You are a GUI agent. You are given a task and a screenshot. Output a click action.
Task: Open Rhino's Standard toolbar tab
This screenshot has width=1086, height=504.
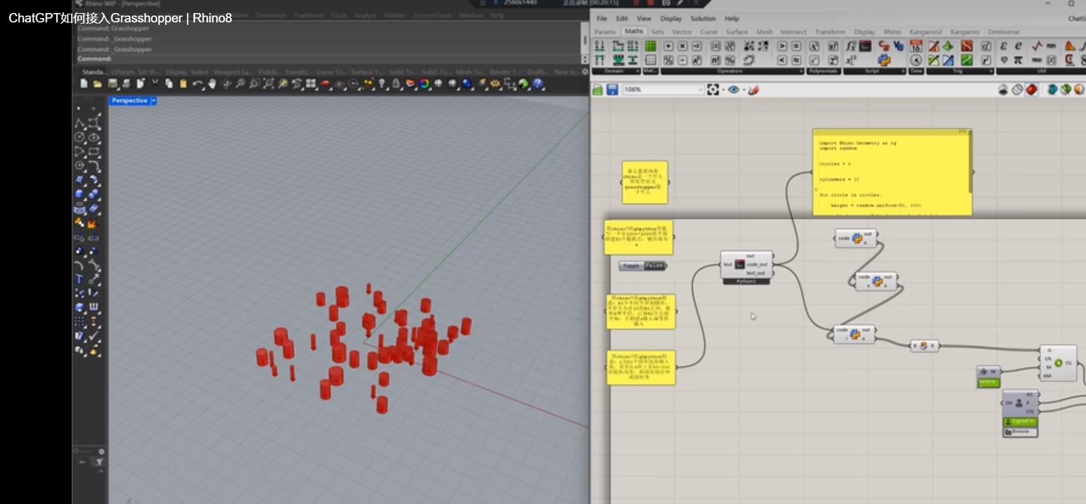click(x=94, y=72)
